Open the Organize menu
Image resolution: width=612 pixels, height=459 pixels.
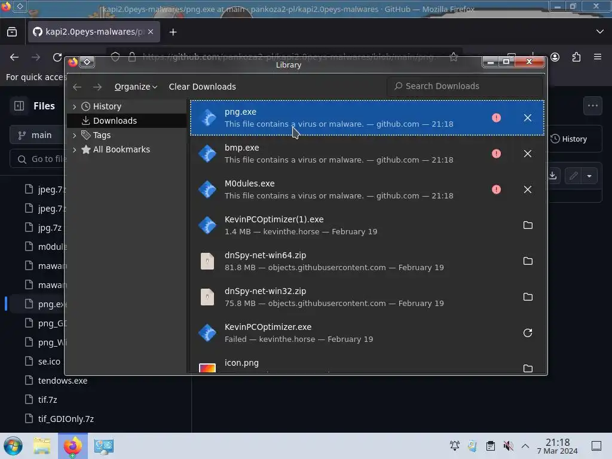tap(136, 87)
